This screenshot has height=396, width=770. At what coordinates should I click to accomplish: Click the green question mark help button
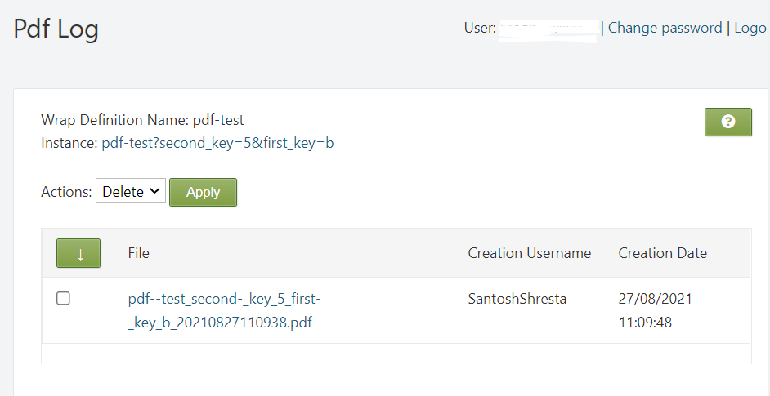727,122
